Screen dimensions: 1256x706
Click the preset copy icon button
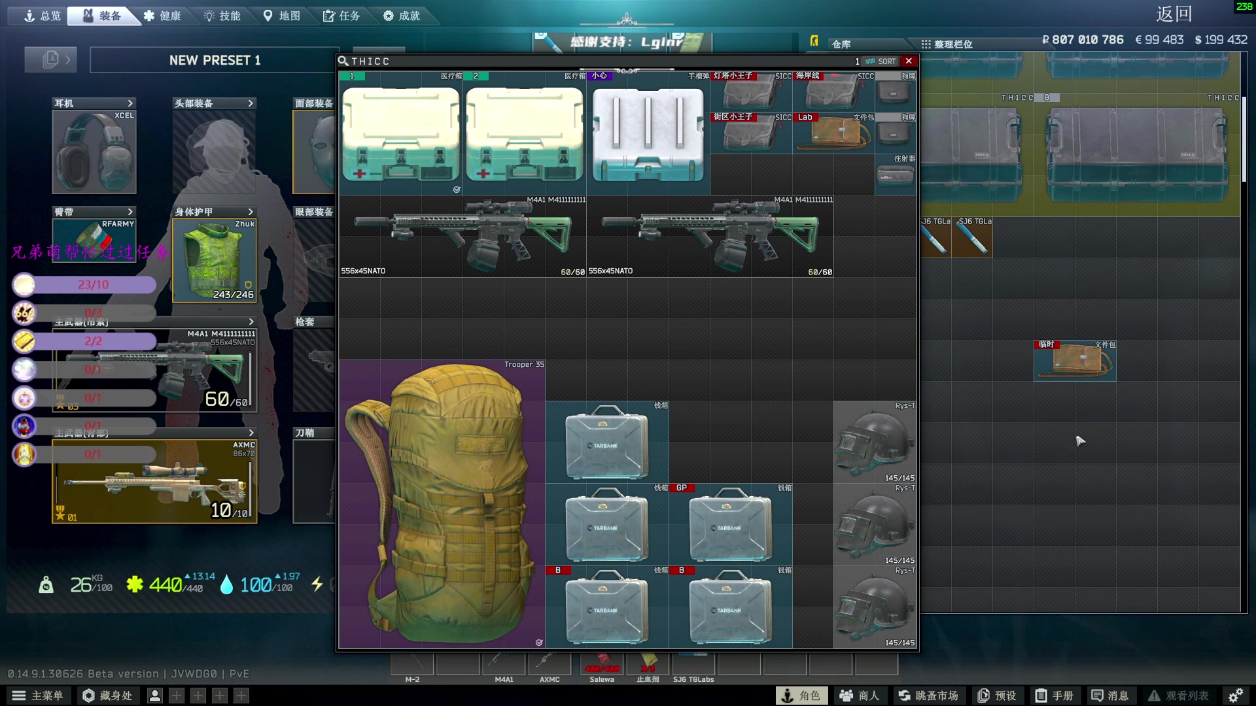[x=50, y=59]
